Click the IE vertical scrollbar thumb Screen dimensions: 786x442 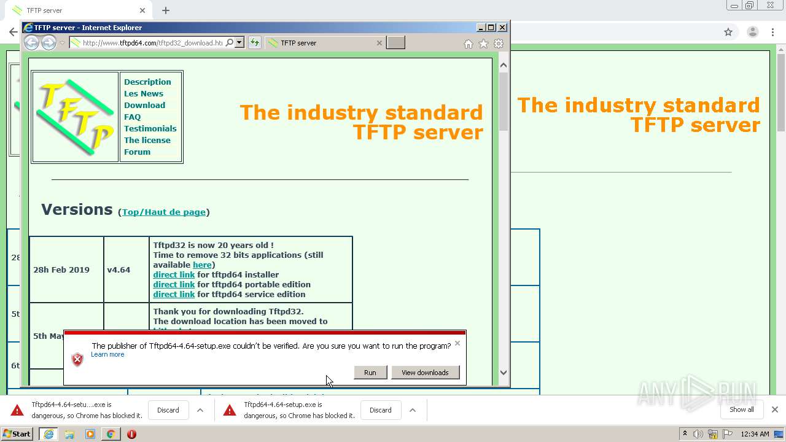click(x=504, y=101)
